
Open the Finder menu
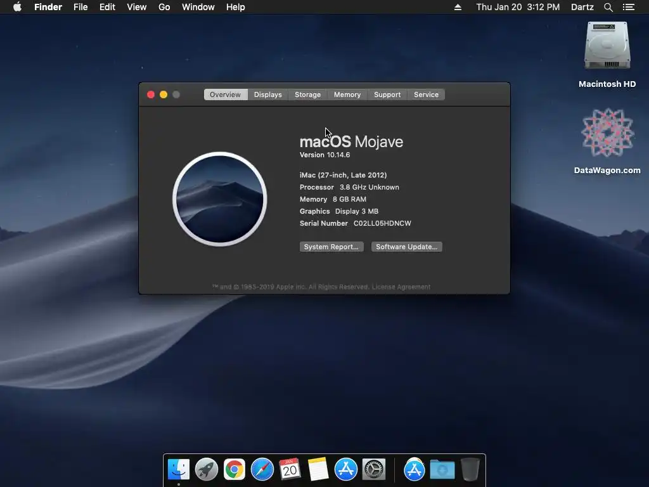click(48, 7)
